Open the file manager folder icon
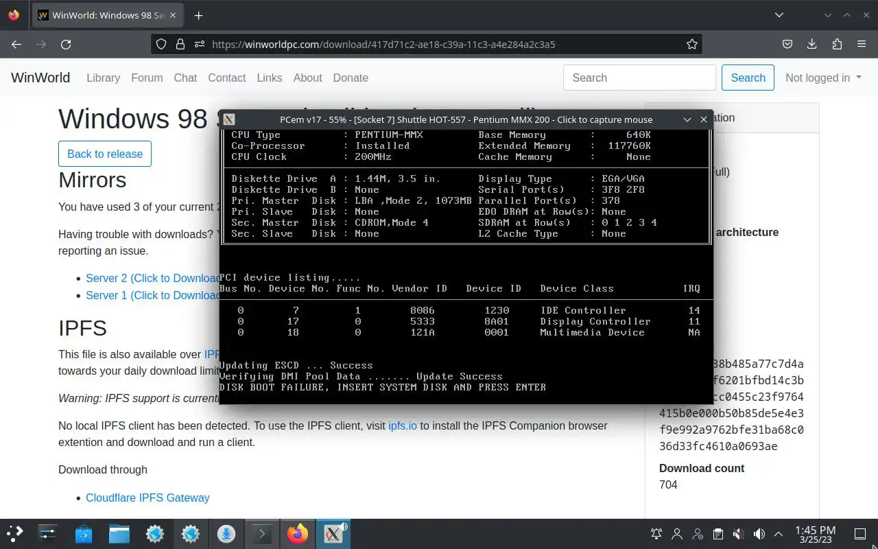This screenshot has width=878, height=549. (x=119, y=533)
